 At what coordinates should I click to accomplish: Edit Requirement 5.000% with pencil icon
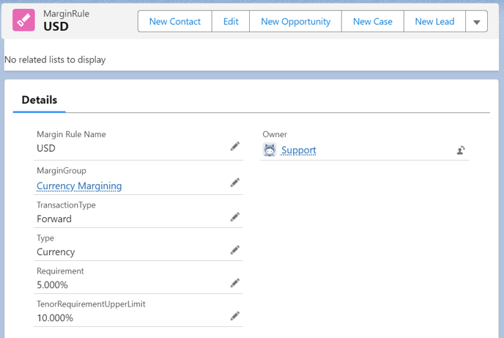[234, 283]
